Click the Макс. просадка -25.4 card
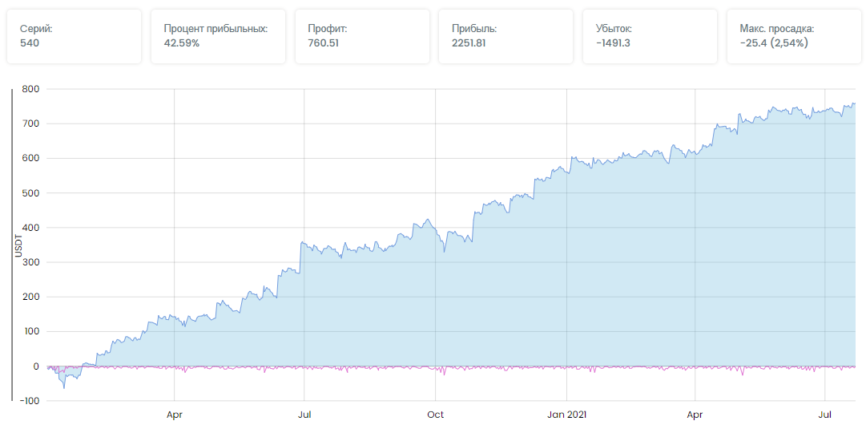 coord(794,36)
